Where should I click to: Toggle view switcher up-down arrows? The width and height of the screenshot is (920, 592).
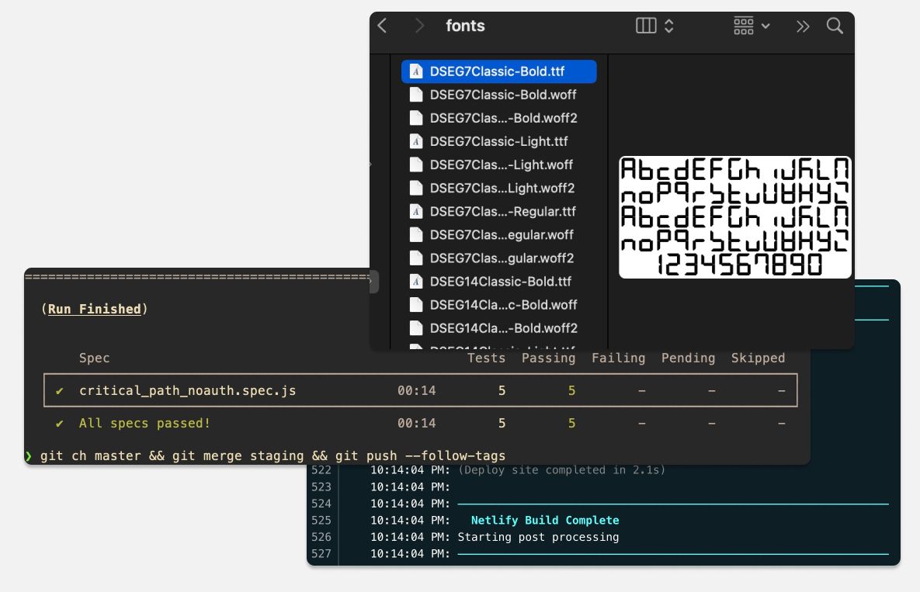pyautogui.click(x=668, y=26)
